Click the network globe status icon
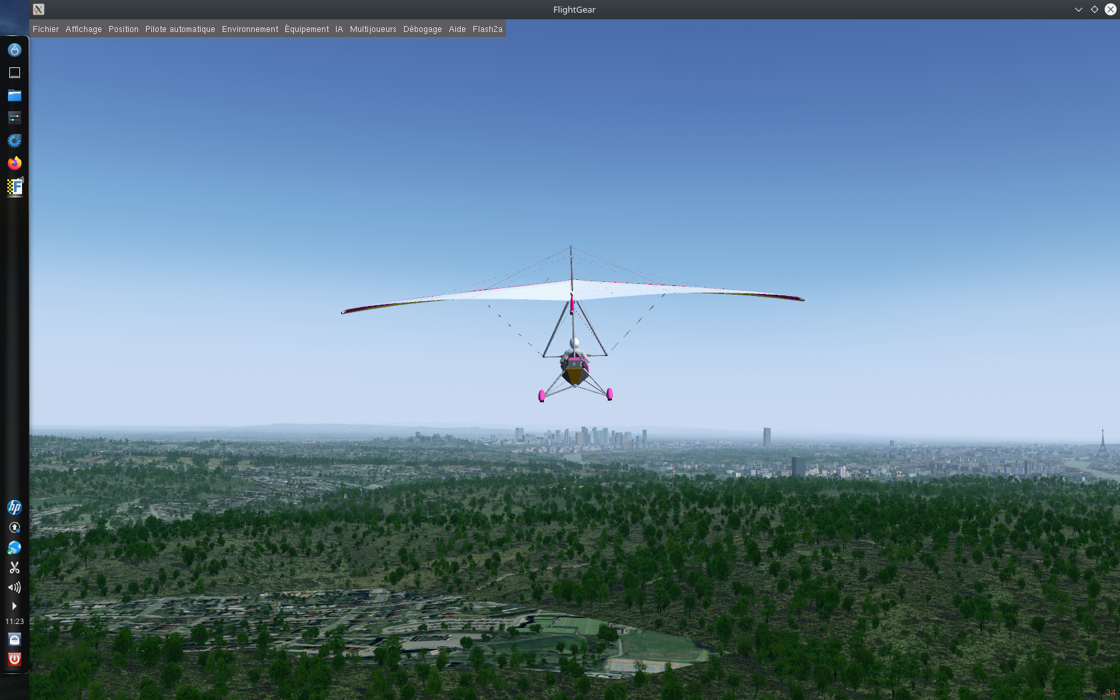This screenshot has height=700, width=1120. (x=15, y=547)
